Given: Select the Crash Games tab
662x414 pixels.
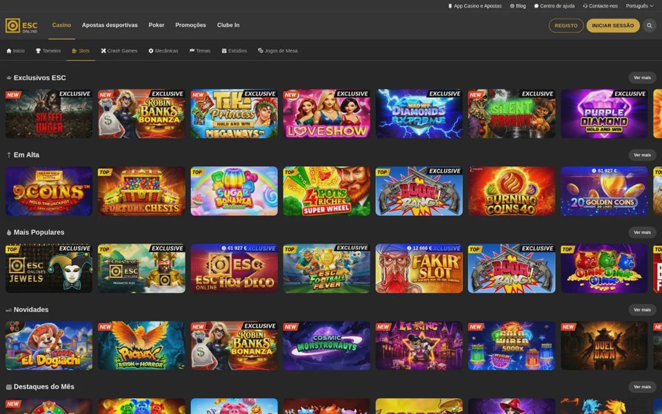Looking at the screenshot, I should tap(119, 50).
